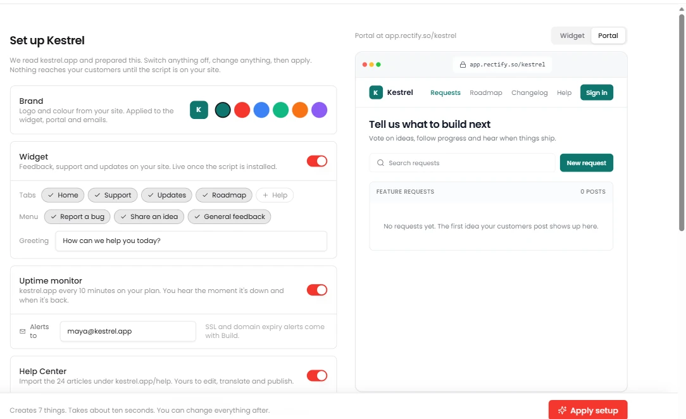686x419 pixels.
Task: Click the '0 POSTS' count
Action: click(593, 192)
